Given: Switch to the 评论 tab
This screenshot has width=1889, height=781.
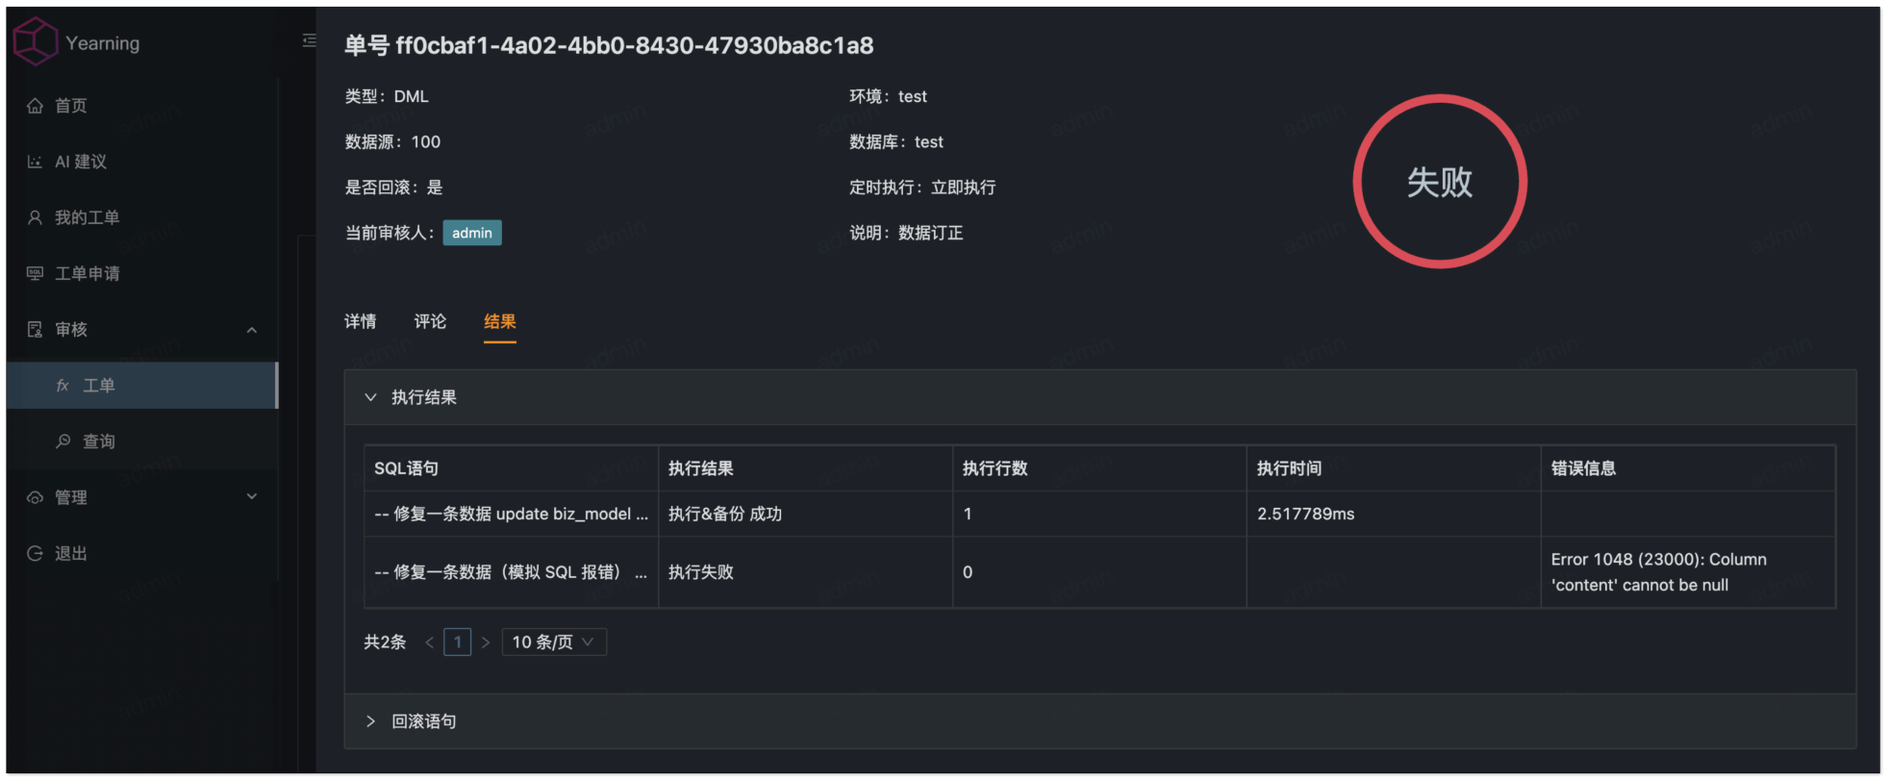Looking at the screenshot, I should pos(430,321).
